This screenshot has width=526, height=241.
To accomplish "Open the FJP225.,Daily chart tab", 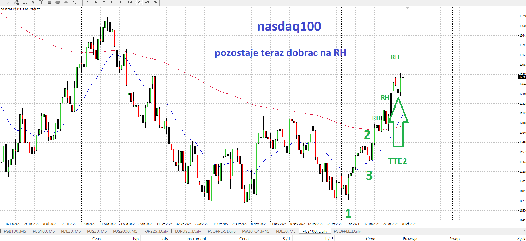I will [156, 231].
